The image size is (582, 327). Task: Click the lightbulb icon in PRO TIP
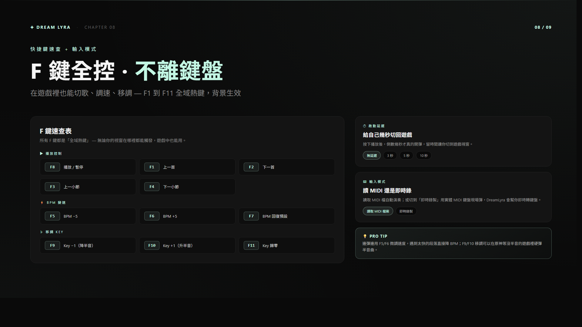tap(365, 236)
